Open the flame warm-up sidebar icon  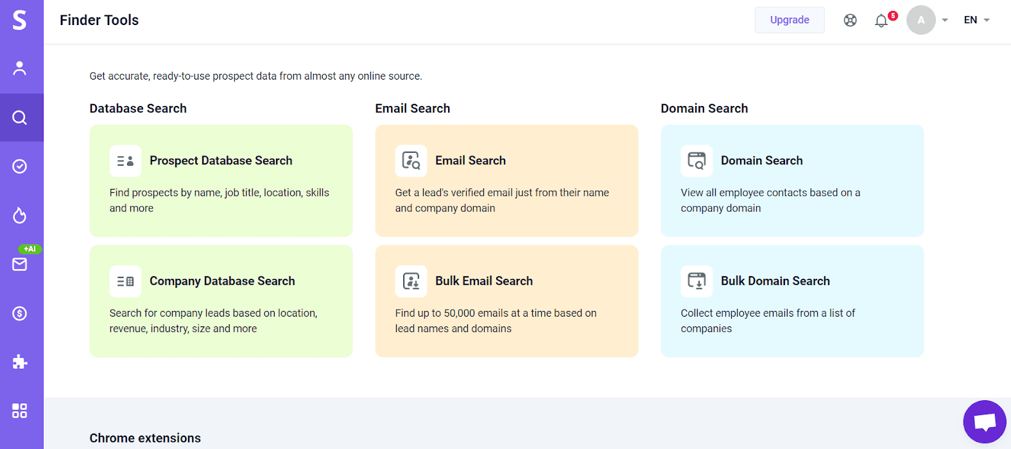click(x=20, y=215)
